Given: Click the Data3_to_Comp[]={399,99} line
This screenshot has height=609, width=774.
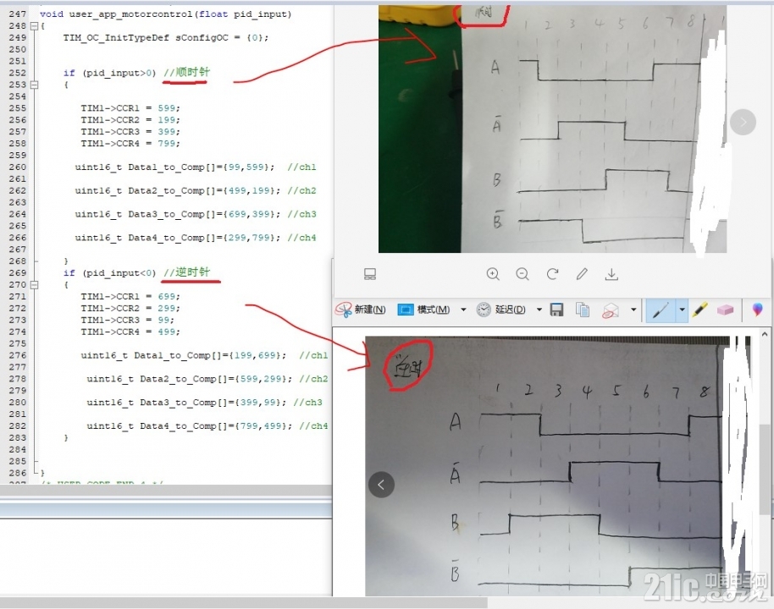Looking at the screenshot, I should coord(204,403).
